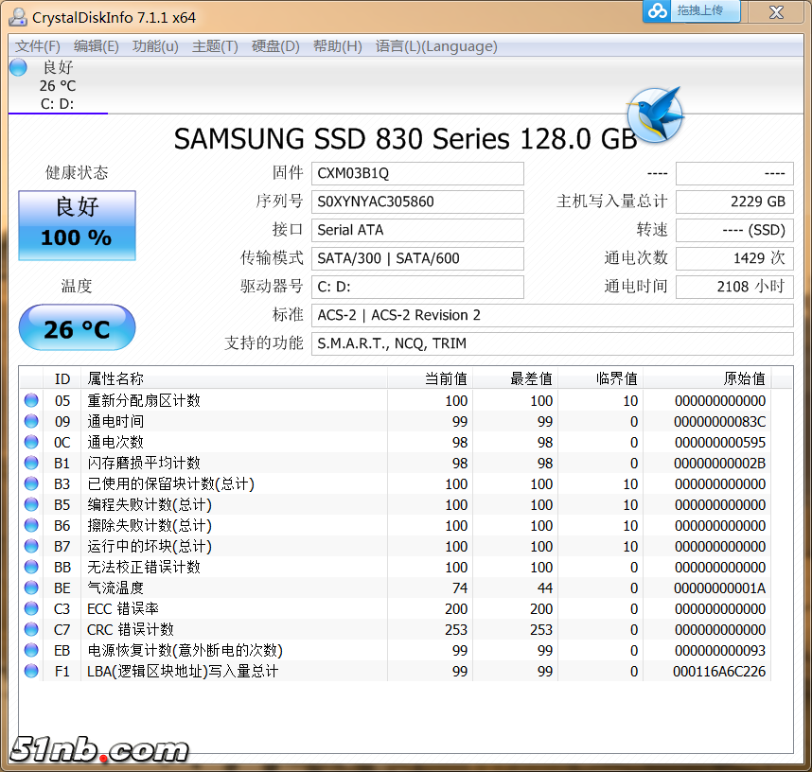812x772 pixels.
Task: Click the cloud icon in title bar
Action: (657, 10)
